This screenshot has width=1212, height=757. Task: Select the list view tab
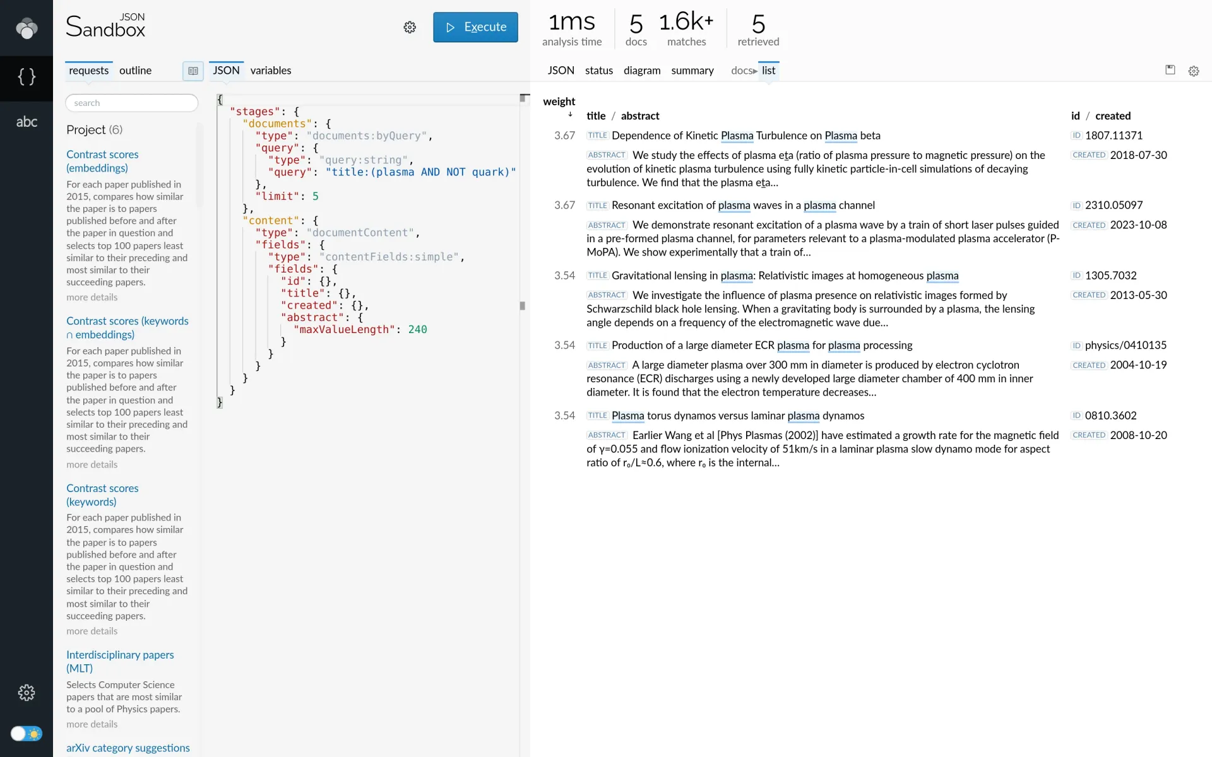click(x=768, y=71)
